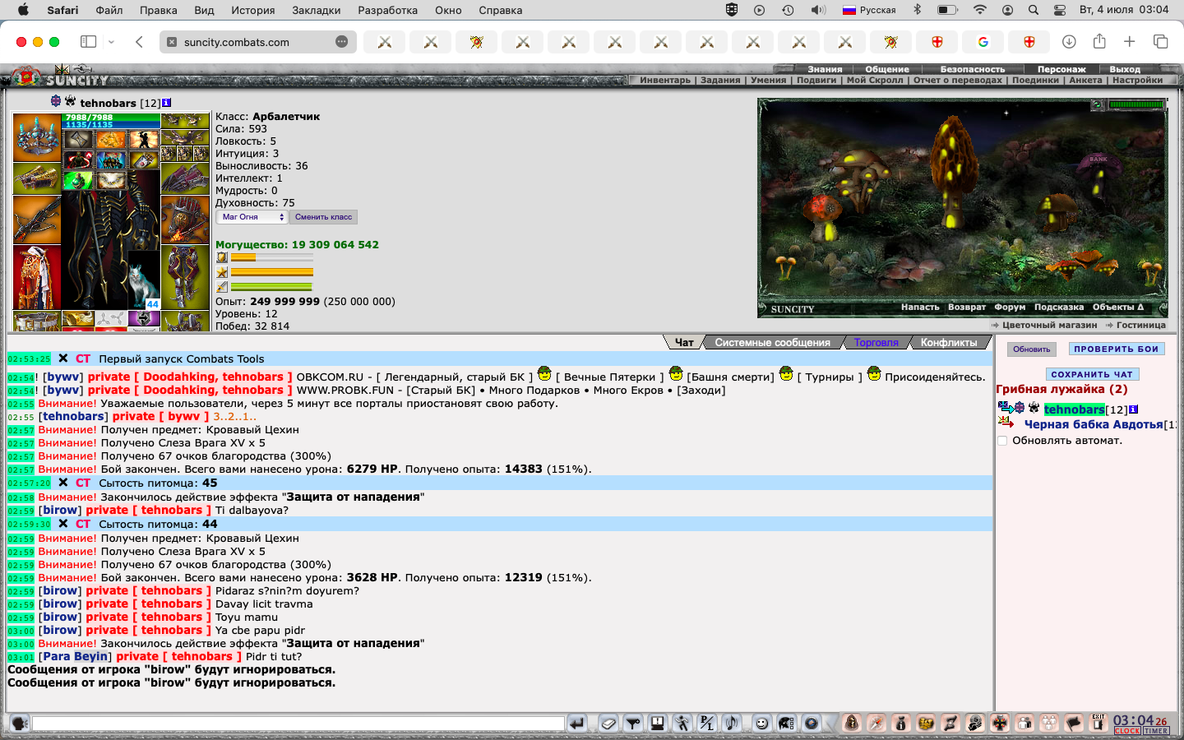The height and width of the screenshot is (740, 1184).
Task: Click the two-arrows exchange icon
Action: coord(950,723)
